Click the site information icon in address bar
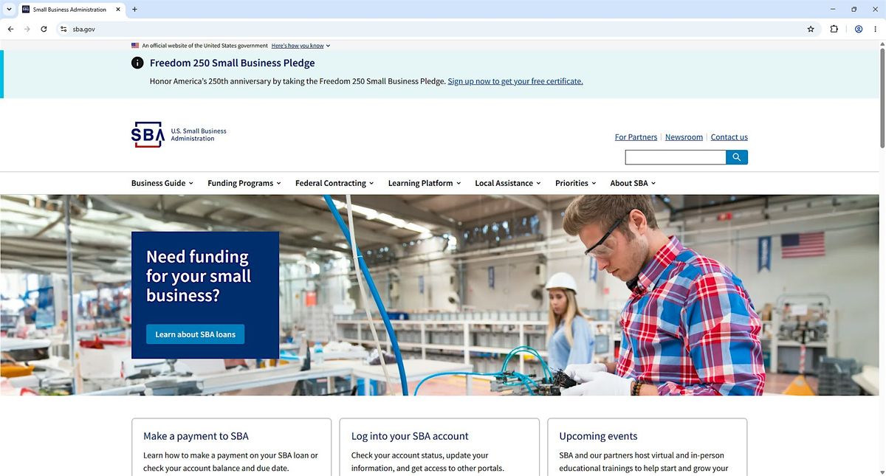The height and width of the screenshot is (476, 886). 63,30
